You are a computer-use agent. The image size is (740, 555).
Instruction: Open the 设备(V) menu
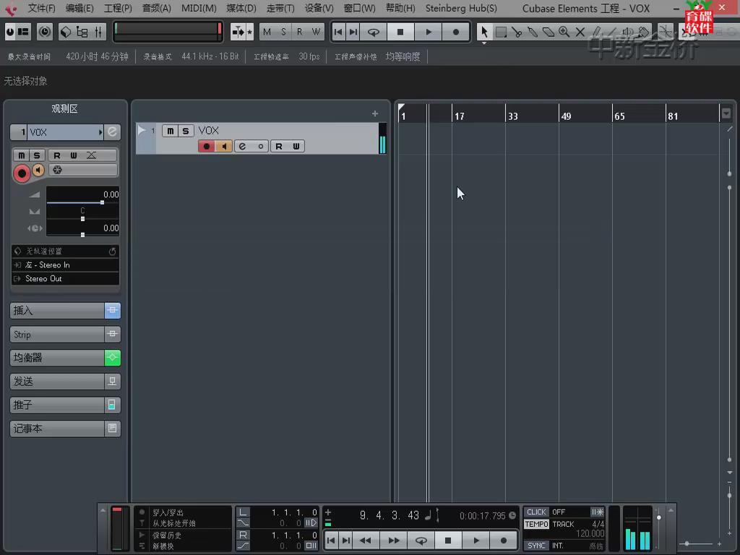tap(319, 9)
